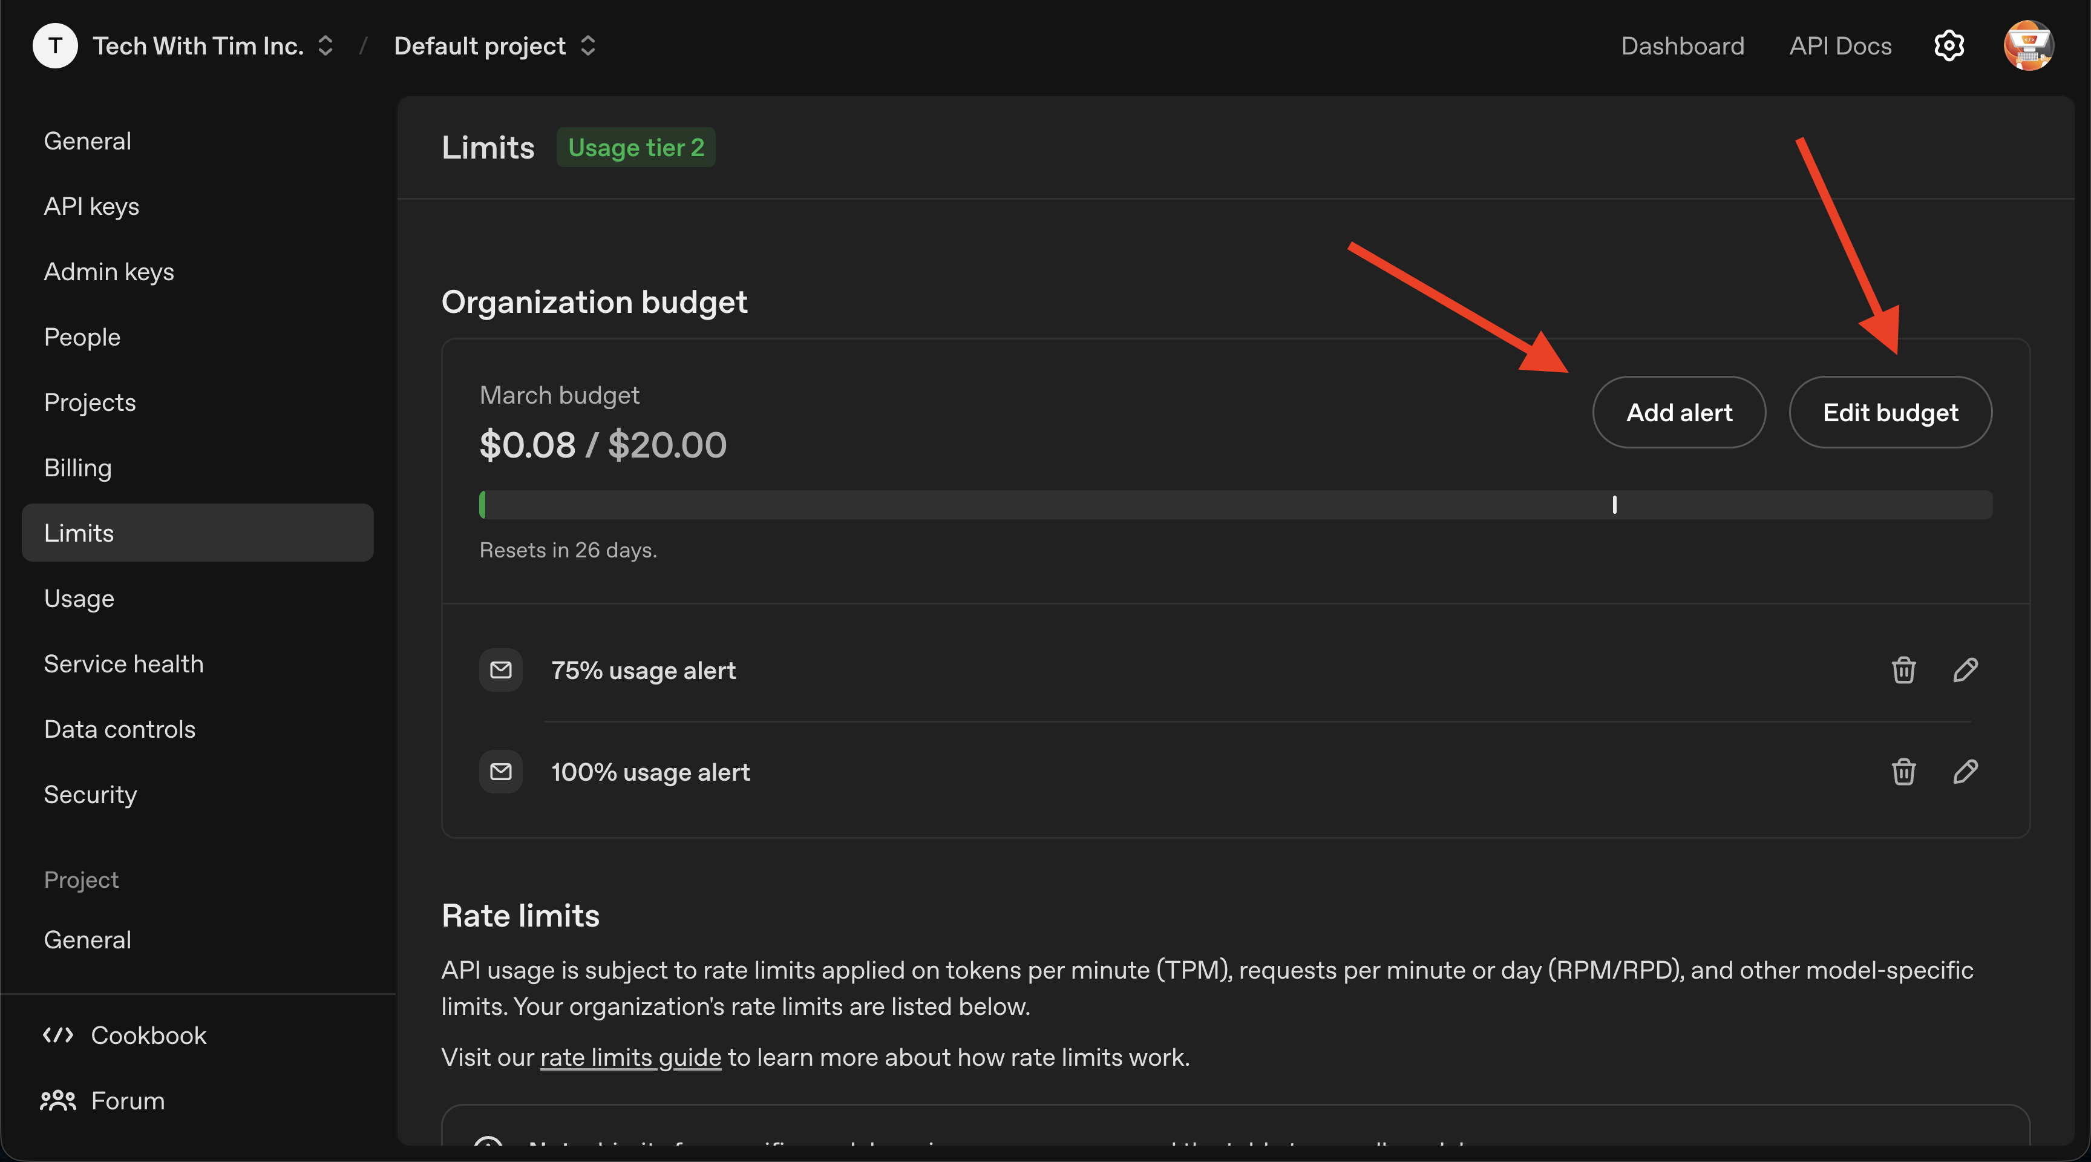Viewport: 2091px width, 1162px height.
Task: Expand Default project switcher
Action: click(587, 46)
